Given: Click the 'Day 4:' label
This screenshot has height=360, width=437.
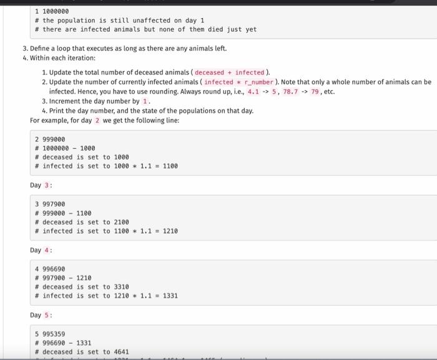Looking at the screenshot, I should point(41,250).
